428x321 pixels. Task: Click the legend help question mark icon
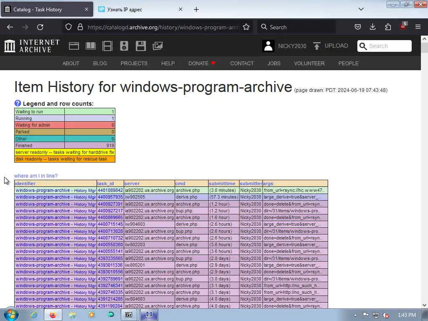(18, 103)
